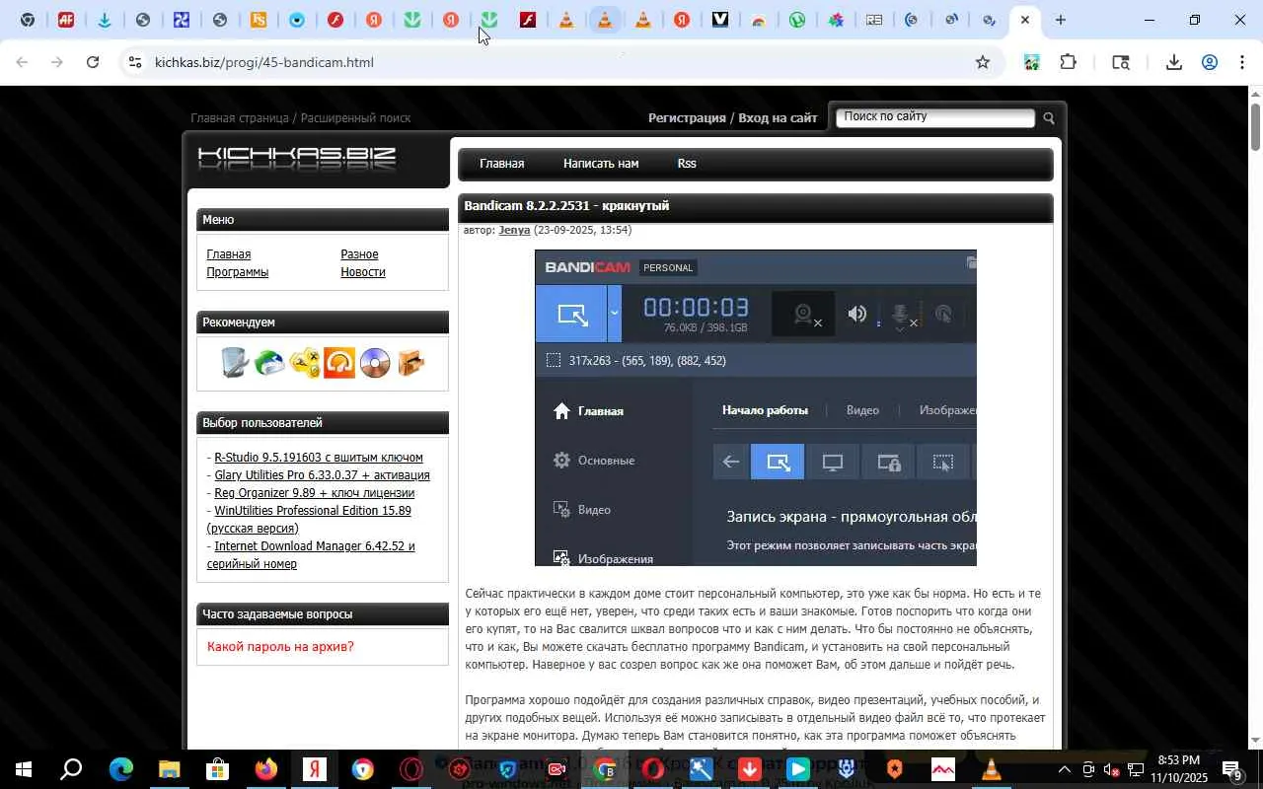
Task: Go back using the browser back arrow
Action: point(22,62)
